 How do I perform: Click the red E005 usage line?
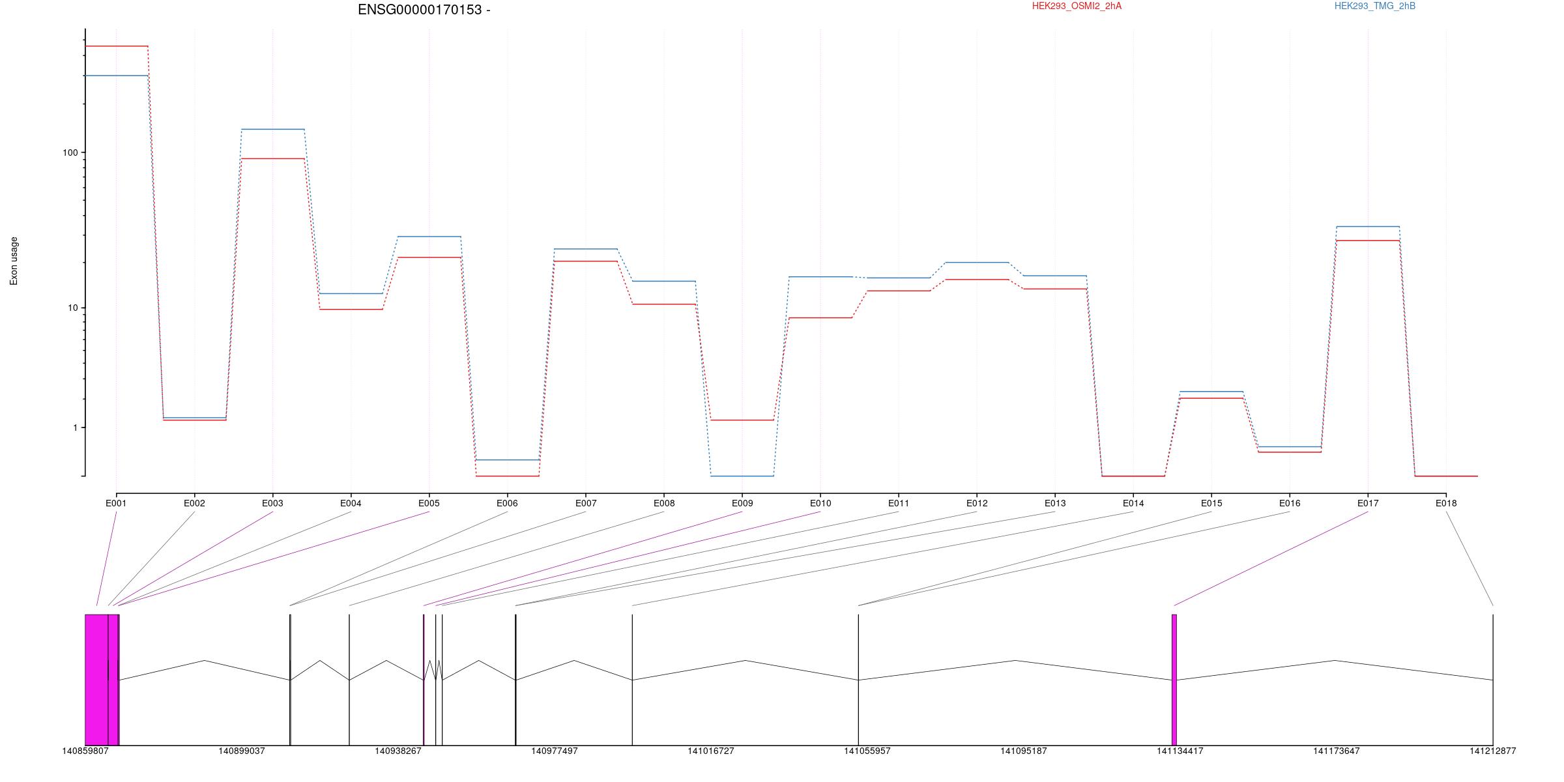pyautogui.click(x=429, y=257)
